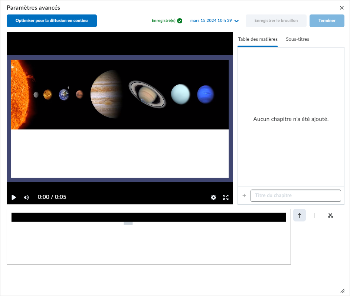The image size is (350, 296).
Task: Switch to Sous-titres tab
Action: coord(297,39)
